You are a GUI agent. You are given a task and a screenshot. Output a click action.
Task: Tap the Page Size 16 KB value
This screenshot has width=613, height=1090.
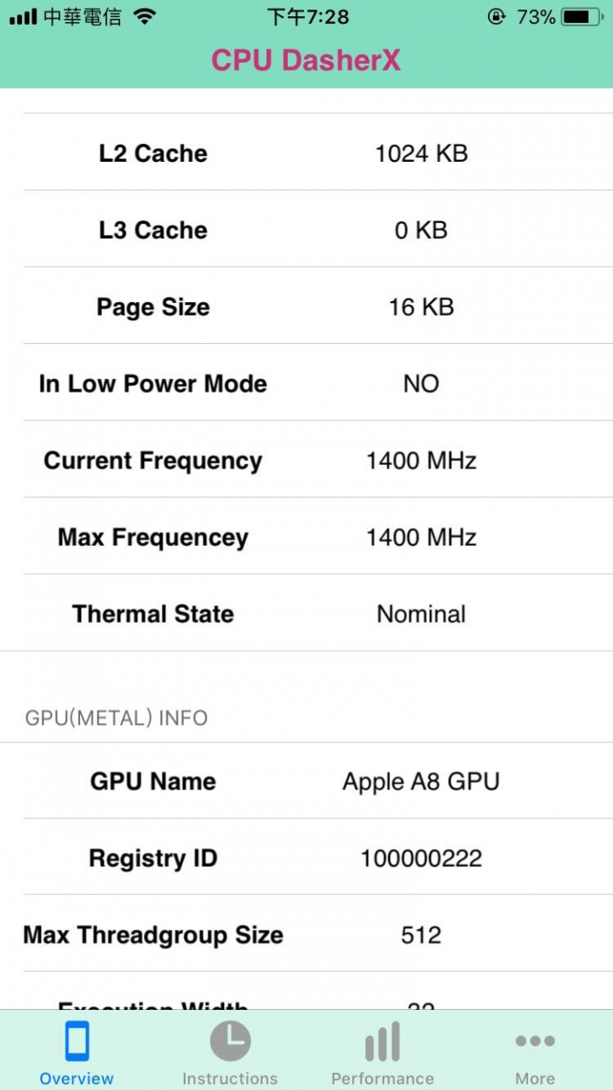pos(421,307)
